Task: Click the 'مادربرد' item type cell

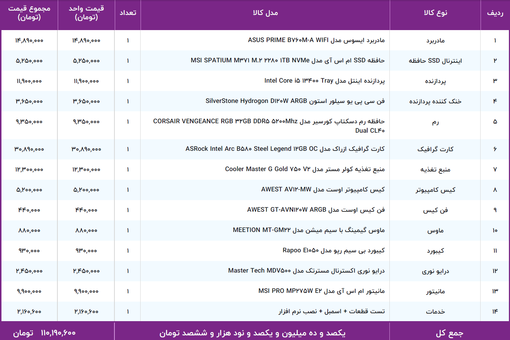Action: coord(436,41)
